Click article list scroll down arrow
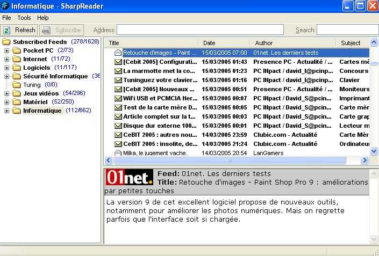The image size is (379, 256). click(374, 151)
